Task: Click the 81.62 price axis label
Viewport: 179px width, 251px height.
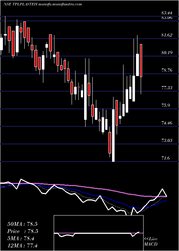Action: click(x=167, y=35)
